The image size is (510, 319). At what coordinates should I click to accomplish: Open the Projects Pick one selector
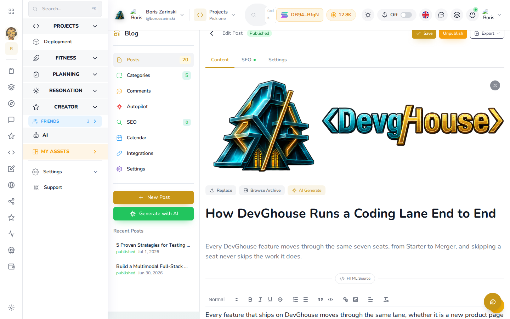[215, 15]
